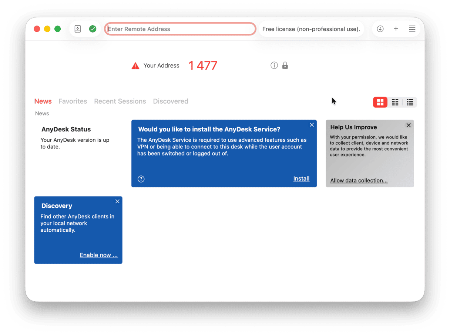This screenshot has height=335, width=450.
Task: Click the Install link
Action: click(301, 179)
